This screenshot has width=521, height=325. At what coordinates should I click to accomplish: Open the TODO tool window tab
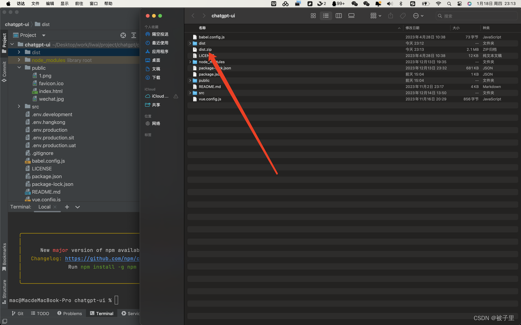coord(39,314)
